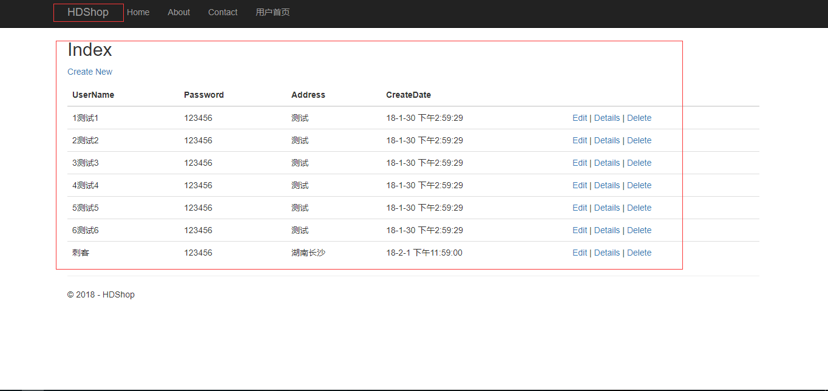
Task: Click the username cell 1测试1
Action: coord(86,118)
